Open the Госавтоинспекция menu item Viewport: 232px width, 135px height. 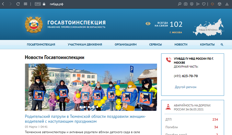(x=41, y=45)
